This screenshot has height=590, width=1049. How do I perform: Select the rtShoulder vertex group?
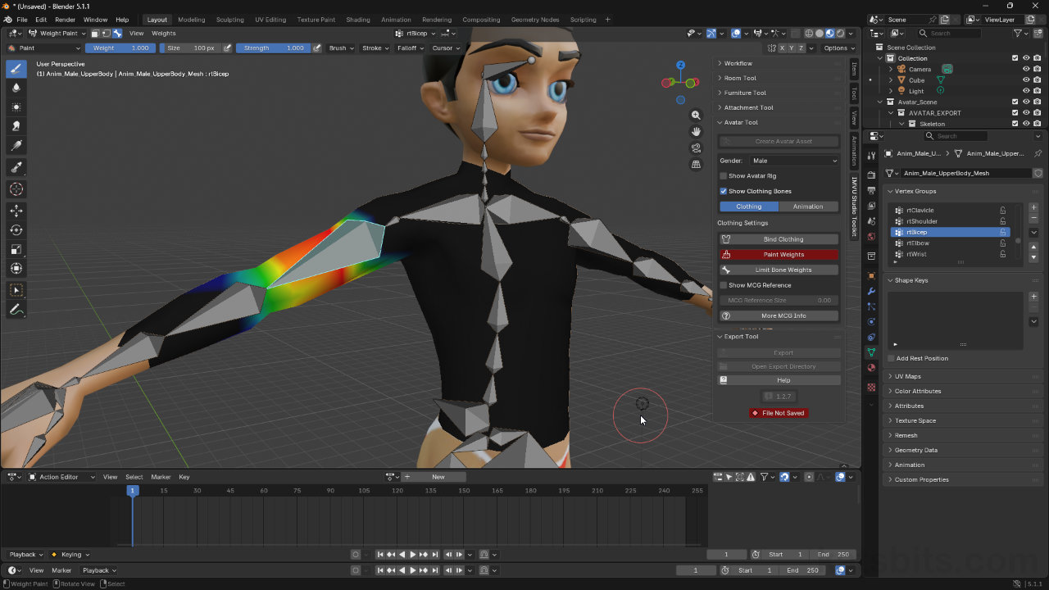click(x=951, y=221)
